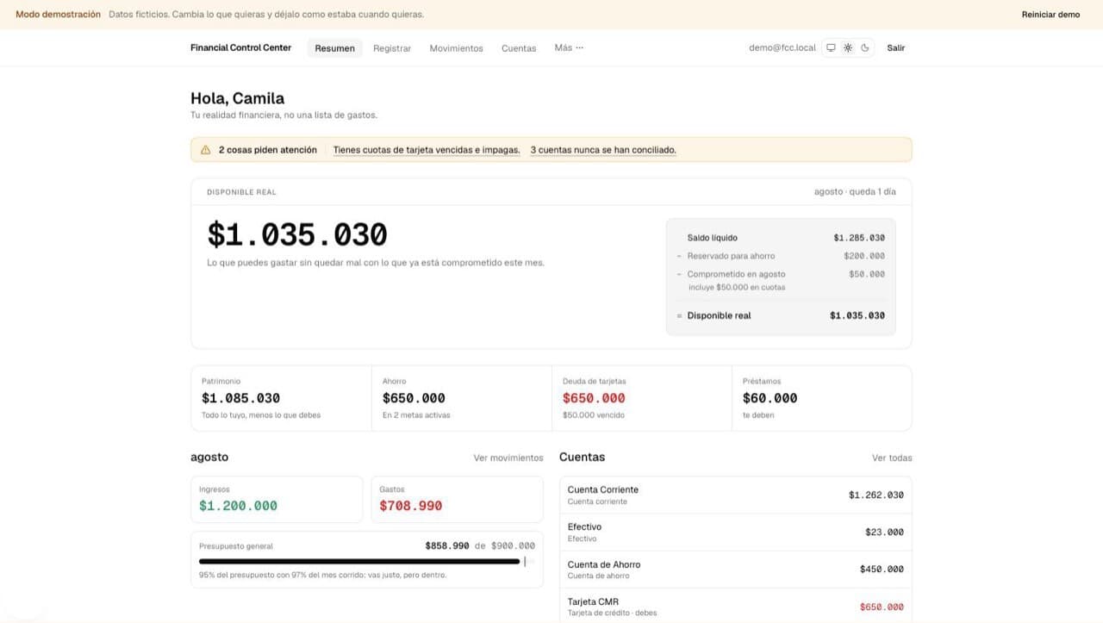Image resolution: width=1103 pixels, height=623 pixels.
Task: Open the Préstamos summary card
Action: (822, 398)
